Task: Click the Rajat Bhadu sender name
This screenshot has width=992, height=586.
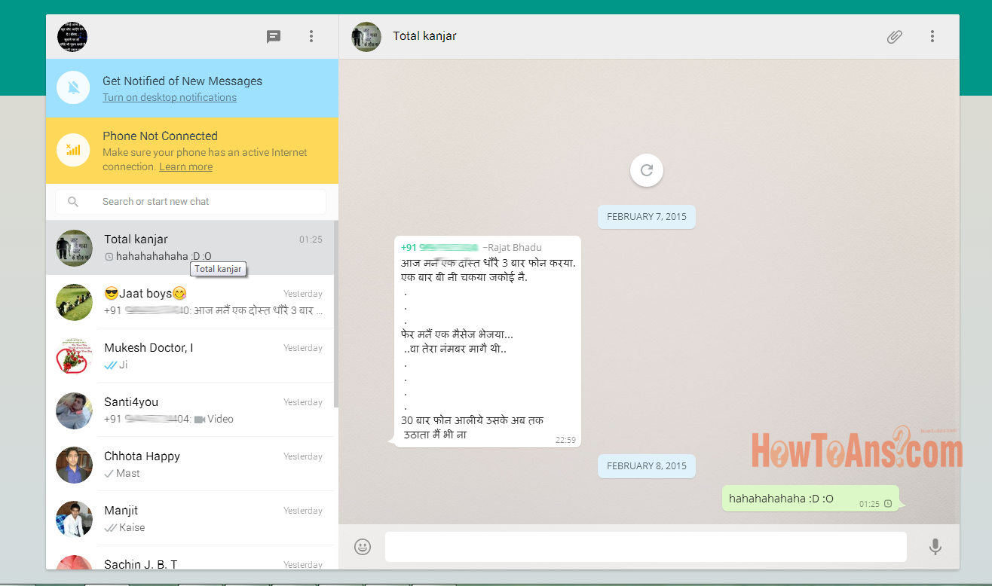Action: coord(514,247)
